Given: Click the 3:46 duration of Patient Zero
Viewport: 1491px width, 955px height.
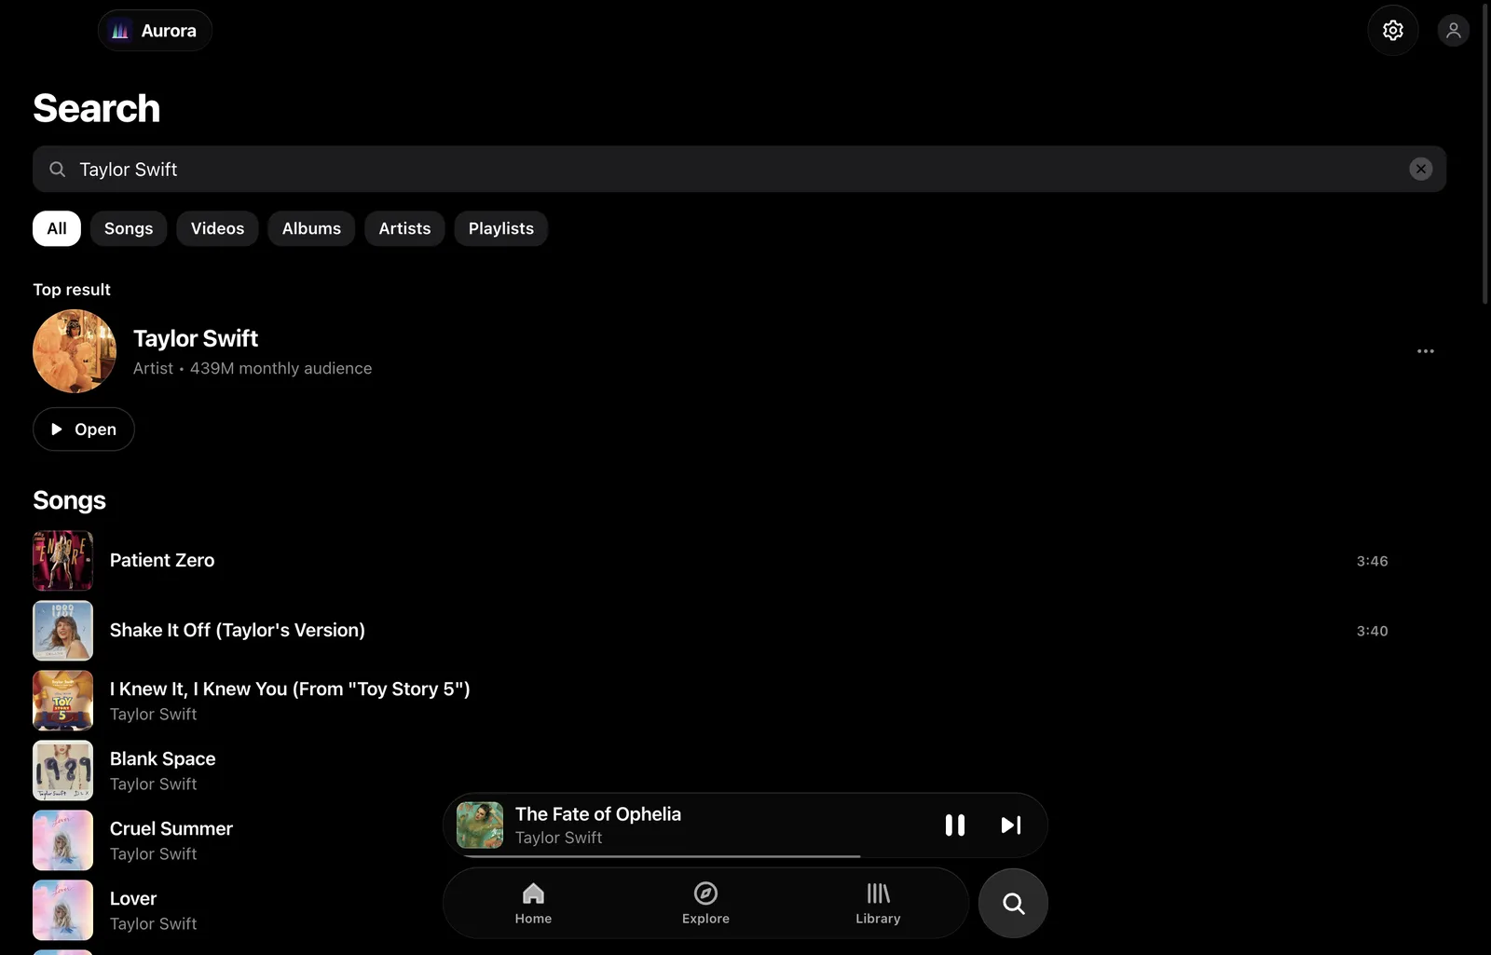Looking at the screenshot, I should pos(1372,561).
